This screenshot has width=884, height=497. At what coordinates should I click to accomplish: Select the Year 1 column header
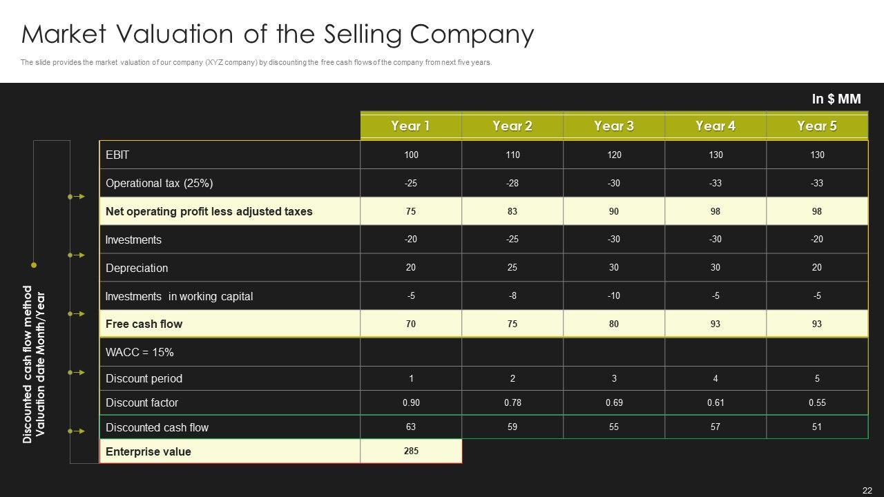[411, 126]
